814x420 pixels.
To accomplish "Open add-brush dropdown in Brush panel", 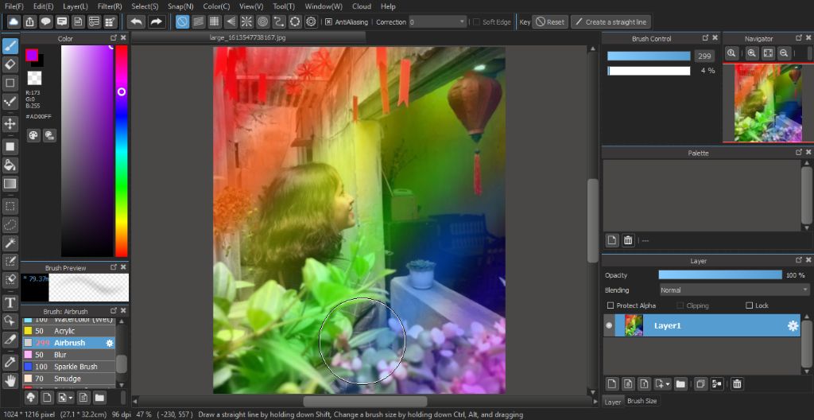I will [x=70, y=398].
